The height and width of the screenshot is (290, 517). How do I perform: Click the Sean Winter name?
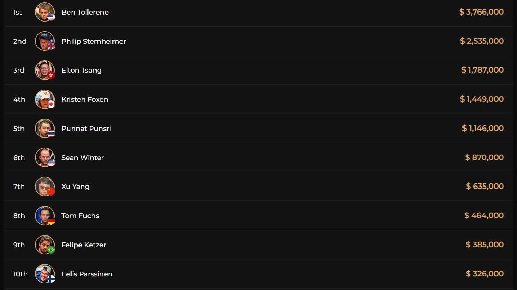(83, 158)
